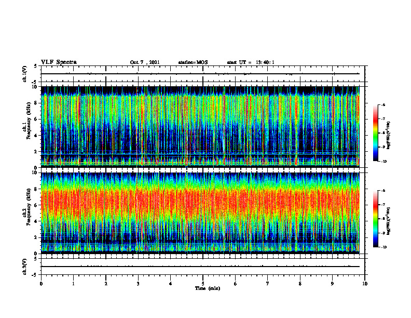Click the time axis tick label "6"
The width and height of the screenshot is (411, 318).
pyautogui.click(x=236, y=284)
